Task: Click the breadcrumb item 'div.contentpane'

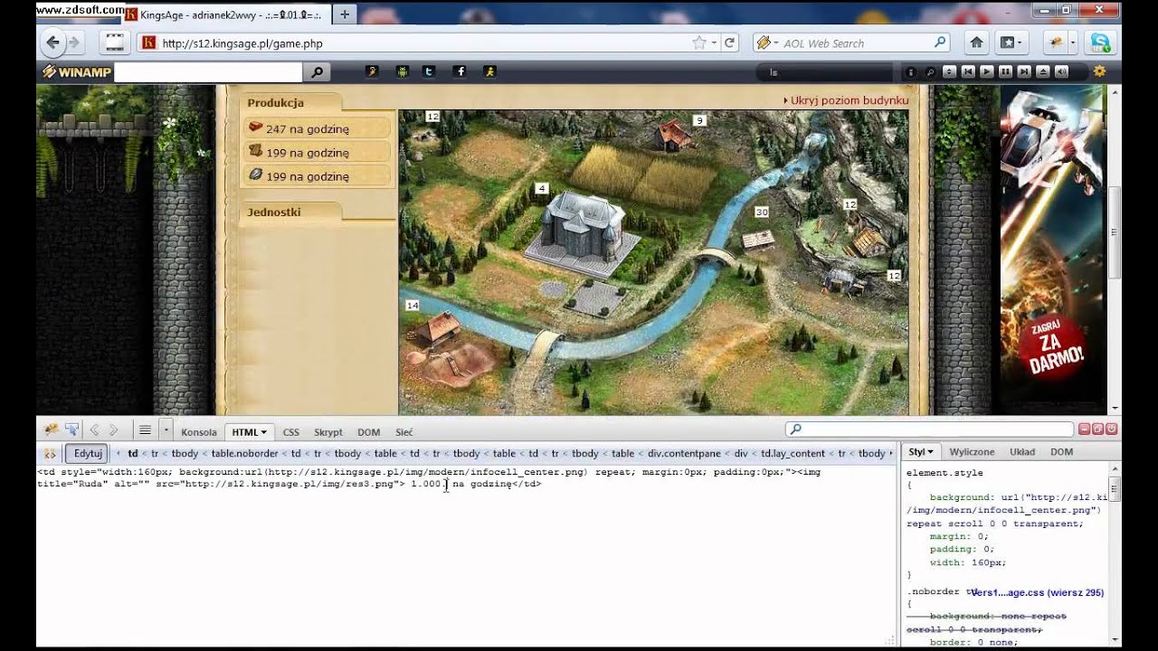Action: [x=686, y=453]
